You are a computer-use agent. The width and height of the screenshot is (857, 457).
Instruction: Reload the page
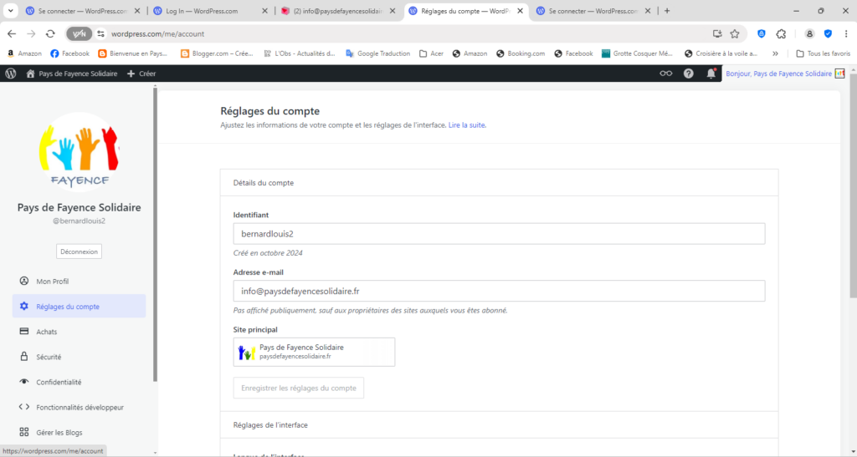50,34
